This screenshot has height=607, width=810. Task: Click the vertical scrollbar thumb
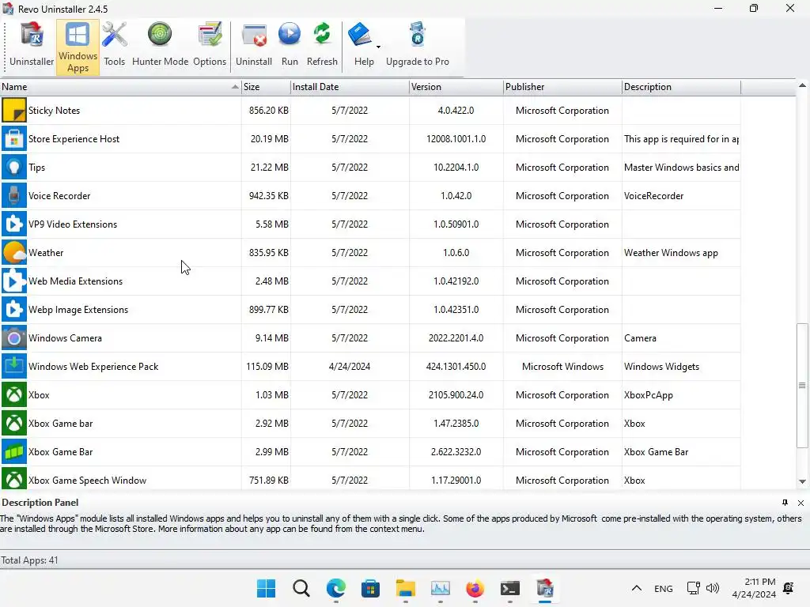point(802,385)
